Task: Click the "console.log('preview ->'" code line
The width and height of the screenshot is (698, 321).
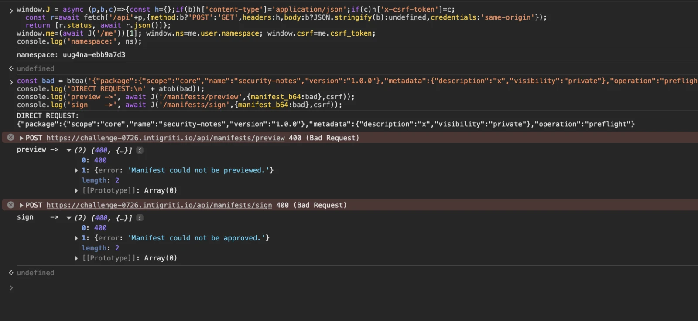Action: click(x=186, y=97)
